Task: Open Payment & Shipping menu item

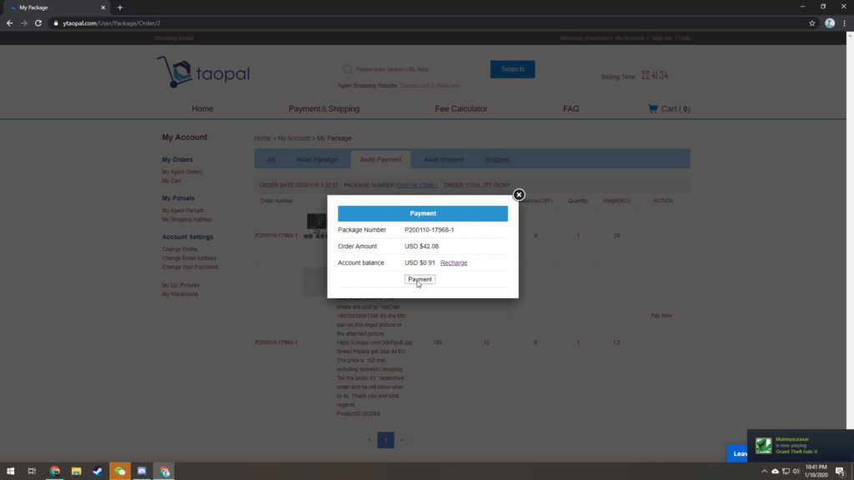Action: tap(324, 109)
